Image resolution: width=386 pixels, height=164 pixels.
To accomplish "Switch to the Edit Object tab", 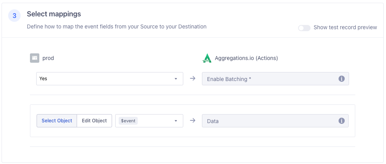I will [x=94, y=121].
